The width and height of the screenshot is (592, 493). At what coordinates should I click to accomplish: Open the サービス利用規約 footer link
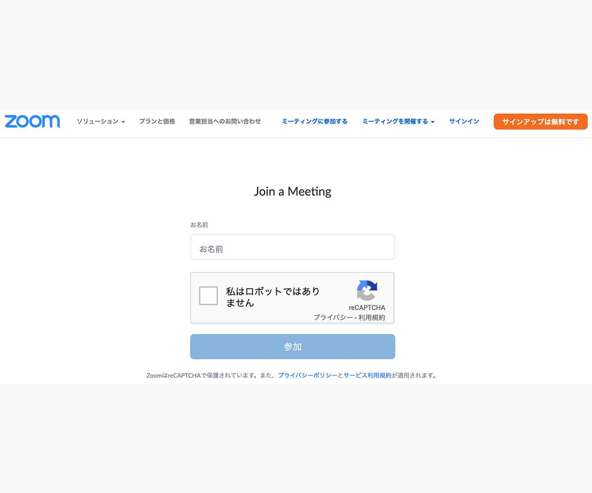(367, 375)
